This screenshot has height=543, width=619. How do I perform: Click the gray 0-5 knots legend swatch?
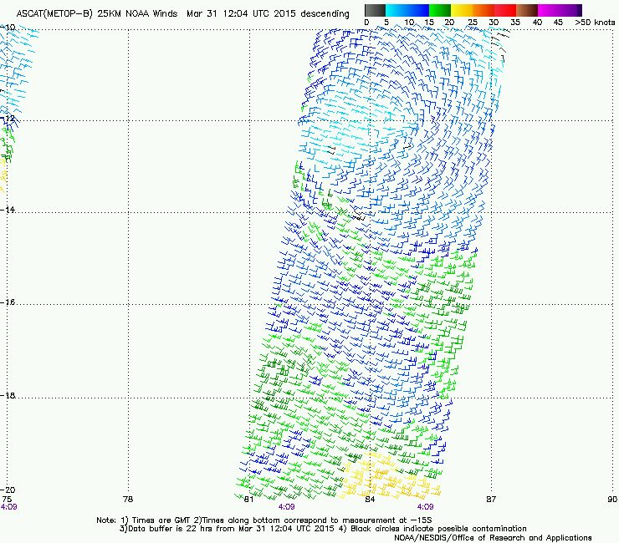coord(375,10)
